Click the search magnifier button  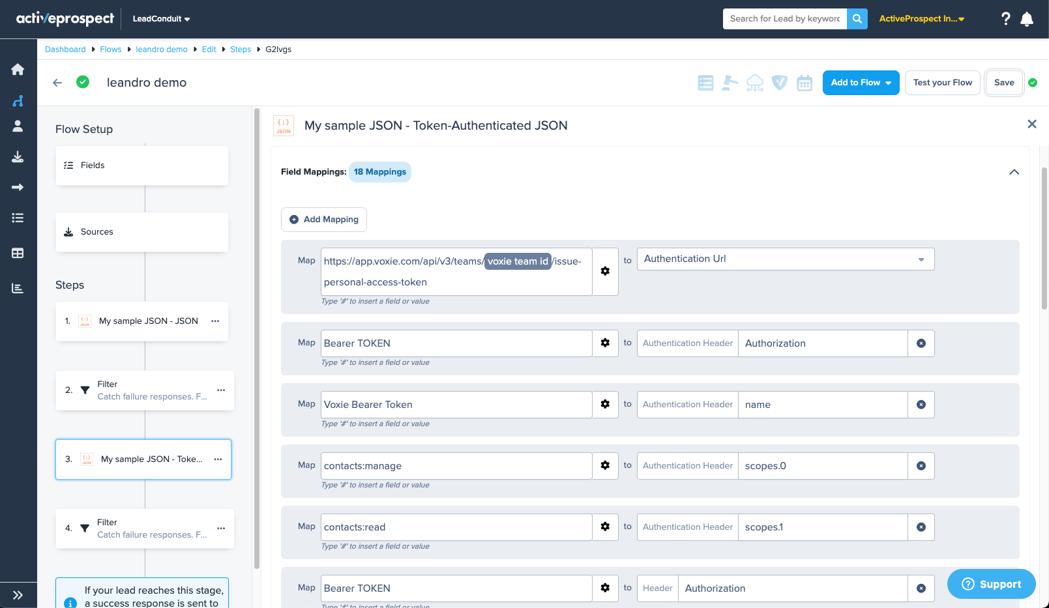click(857, 19)
